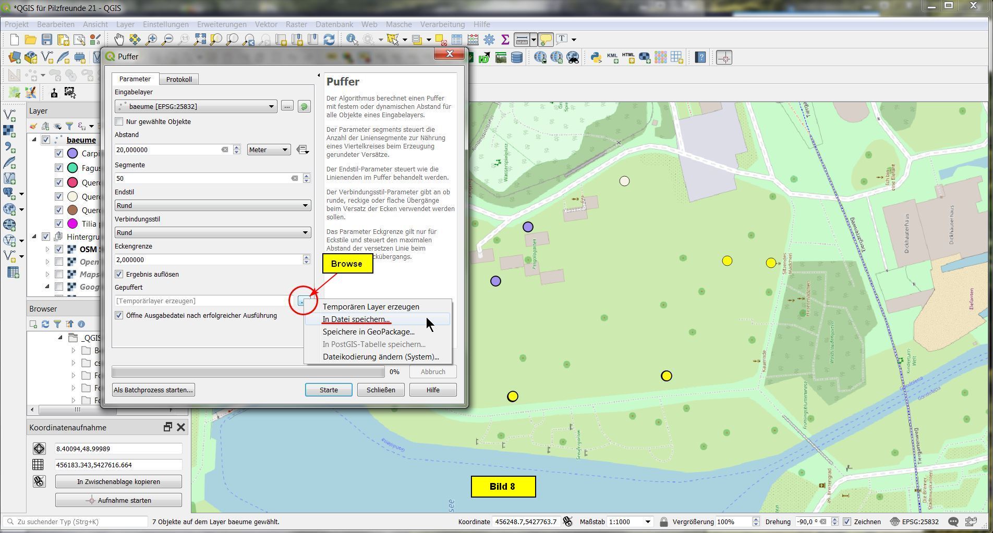Choose 'In Datei speichern...' from the menu
Image resolution: width=993 pixels, height=533 pixels.
pos(356,319)
